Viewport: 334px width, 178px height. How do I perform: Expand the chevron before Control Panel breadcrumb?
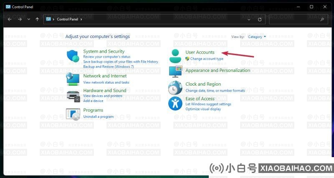[x=53, y=19]
